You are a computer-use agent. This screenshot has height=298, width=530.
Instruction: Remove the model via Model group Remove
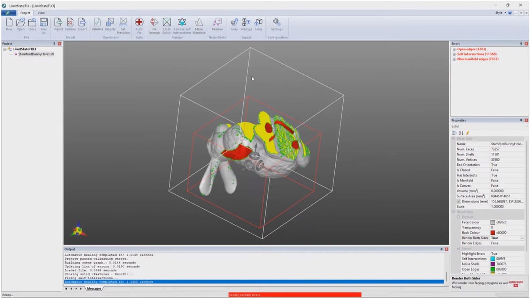(70, 24)
